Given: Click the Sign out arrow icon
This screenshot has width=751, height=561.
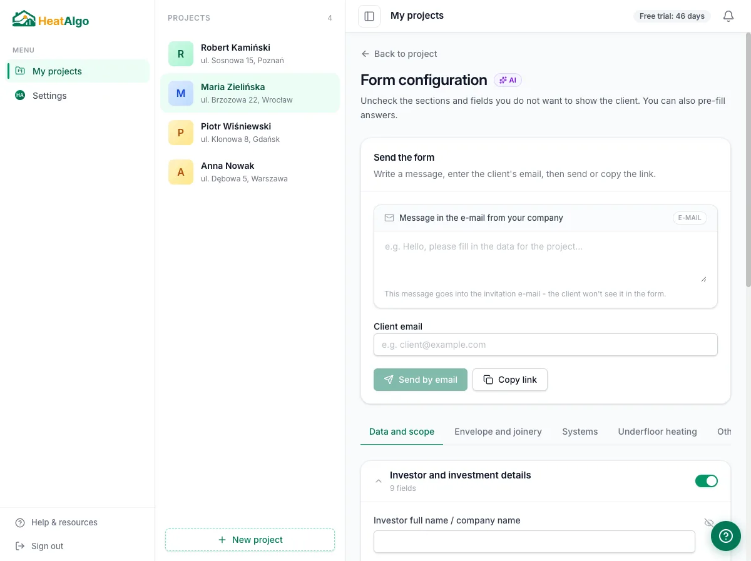Looking at the screenshot, I should click(20, 546).
